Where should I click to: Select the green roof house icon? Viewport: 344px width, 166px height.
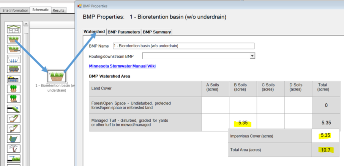(14, 29)
